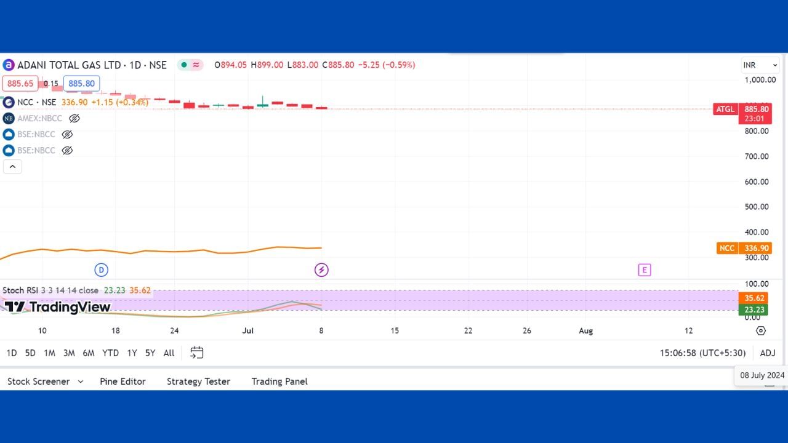The width and height of the screenshot is (788, 443).
Task: Click the Adani Total Gas symbol logo
Action: click(x=9, y=65)
